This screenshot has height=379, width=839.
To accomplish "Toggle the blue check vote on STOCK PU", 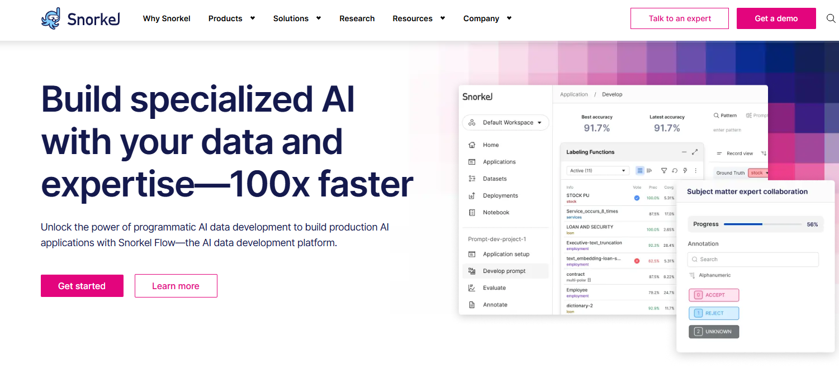I will pos(637,198).
